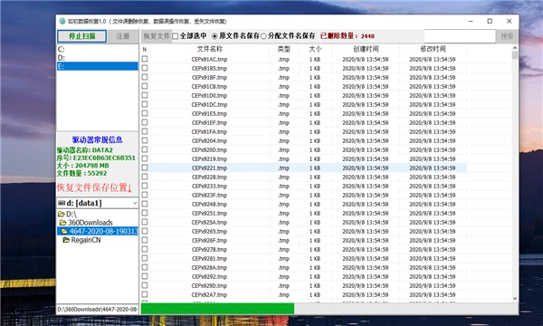The height and width of the screenshot is (326, 543).
Task: Select drive D: in the drive list
Action: (x=98, y=58)
